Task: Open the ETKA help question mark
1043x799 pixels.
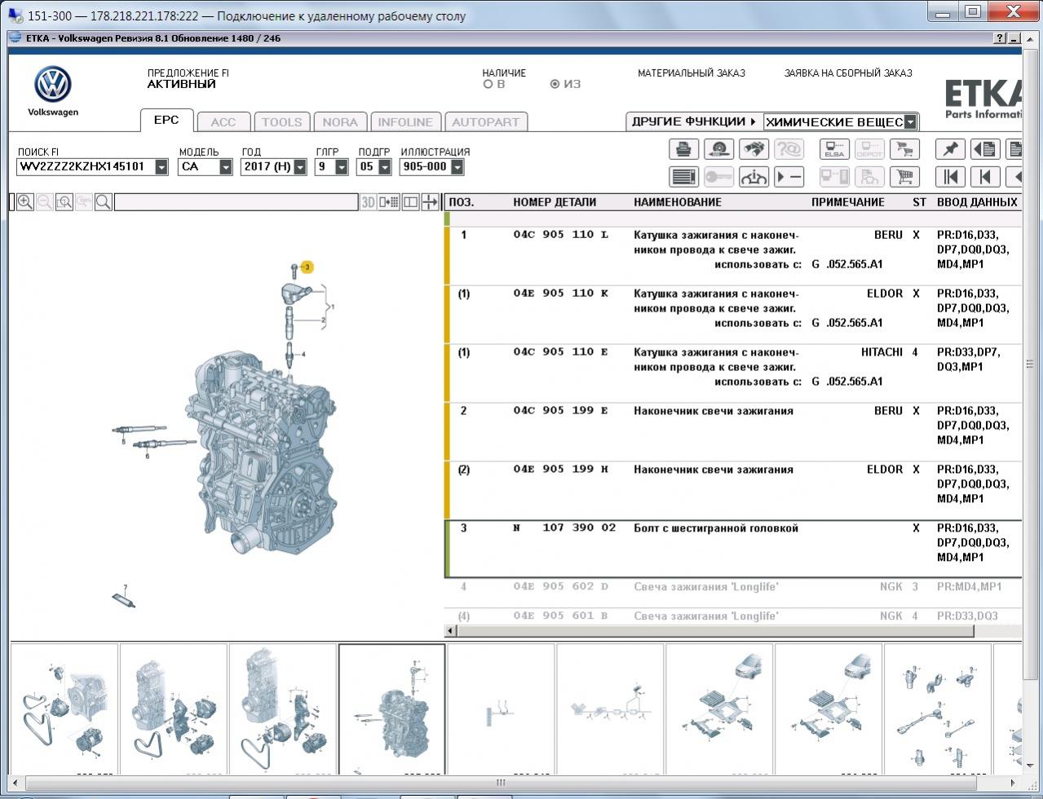Action: (1000, 38)
